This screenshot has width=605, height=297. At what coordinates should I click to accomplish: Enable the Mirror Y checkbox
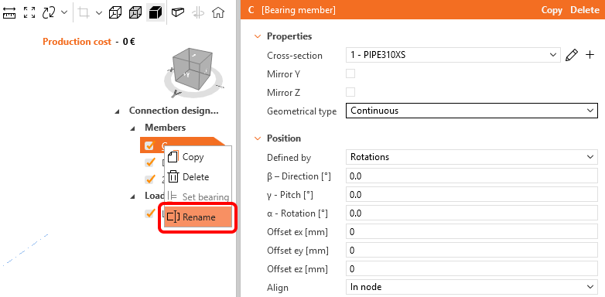350,73
